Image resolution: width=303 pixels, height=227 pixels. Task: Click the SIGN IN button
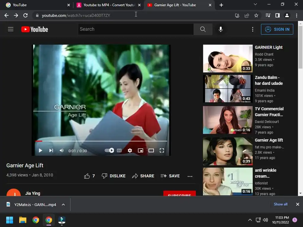277,29
